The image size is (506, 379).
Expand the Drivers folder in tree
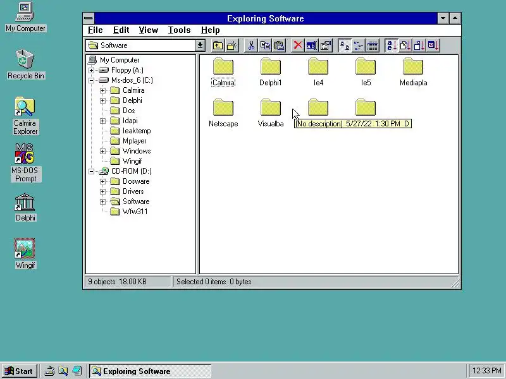[102, 191]
